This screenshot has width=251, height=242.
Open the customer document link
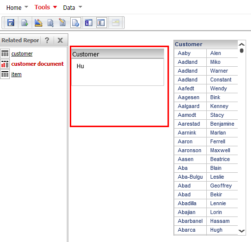(x=37, y=64)
